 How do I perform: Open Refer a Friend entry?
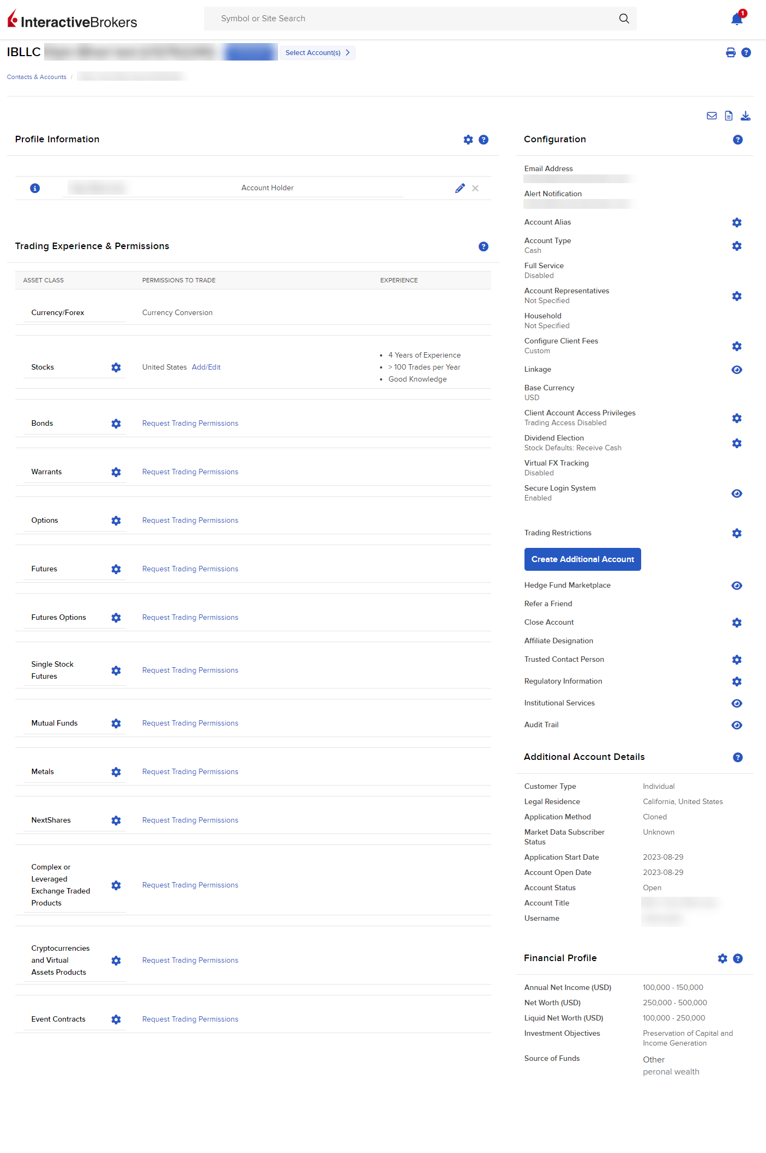[x=548, y=603]
